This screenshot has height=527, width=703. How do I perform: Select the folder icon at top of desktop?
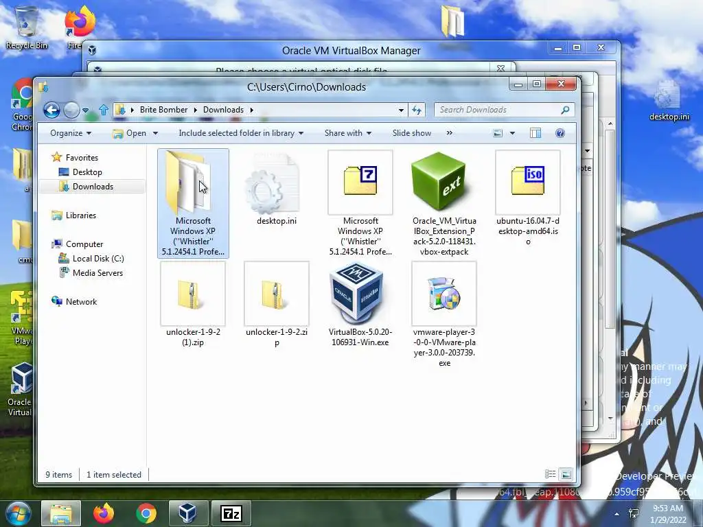click(452, 23)
